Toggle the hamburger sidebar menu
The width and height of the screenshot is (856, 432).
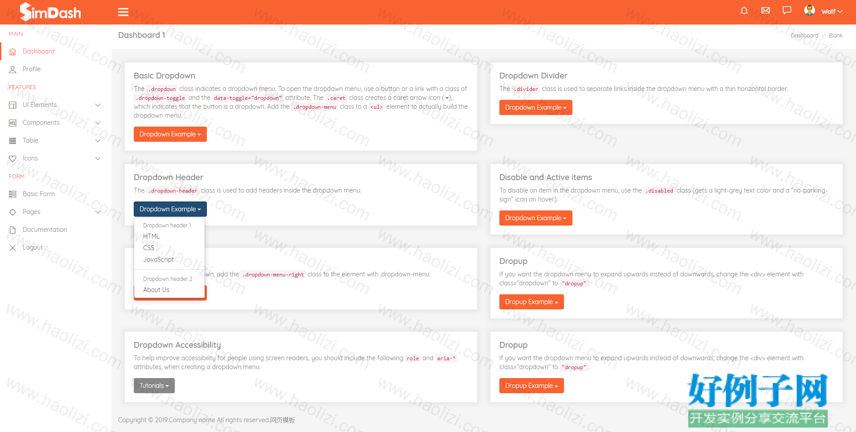pyautogui.click(x=123, y=12)
